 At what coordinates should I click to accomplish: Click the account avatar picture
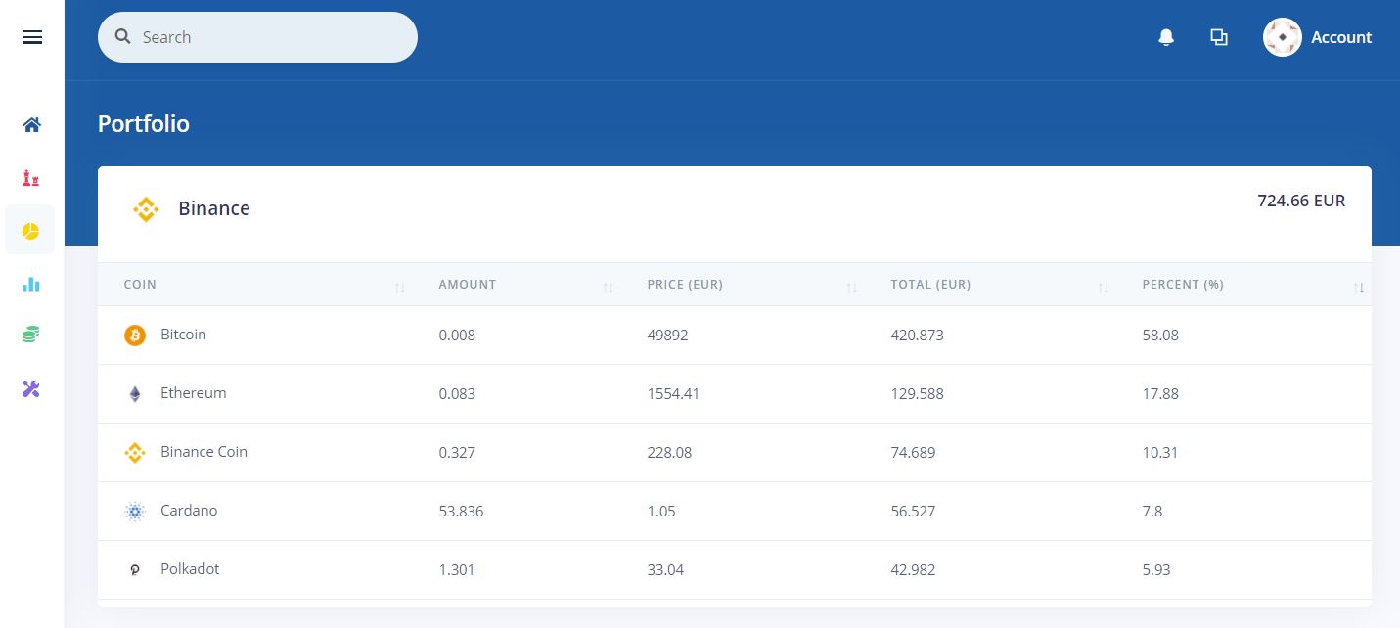tap(1282, 37)
